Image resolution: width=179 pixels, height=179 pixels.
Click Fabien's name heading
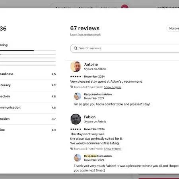90,117
